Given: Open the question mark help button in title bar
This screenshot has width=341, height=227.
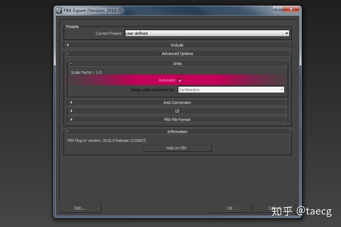Looking at the screenshot, I should pyautogui.click(x=278, y=9).
